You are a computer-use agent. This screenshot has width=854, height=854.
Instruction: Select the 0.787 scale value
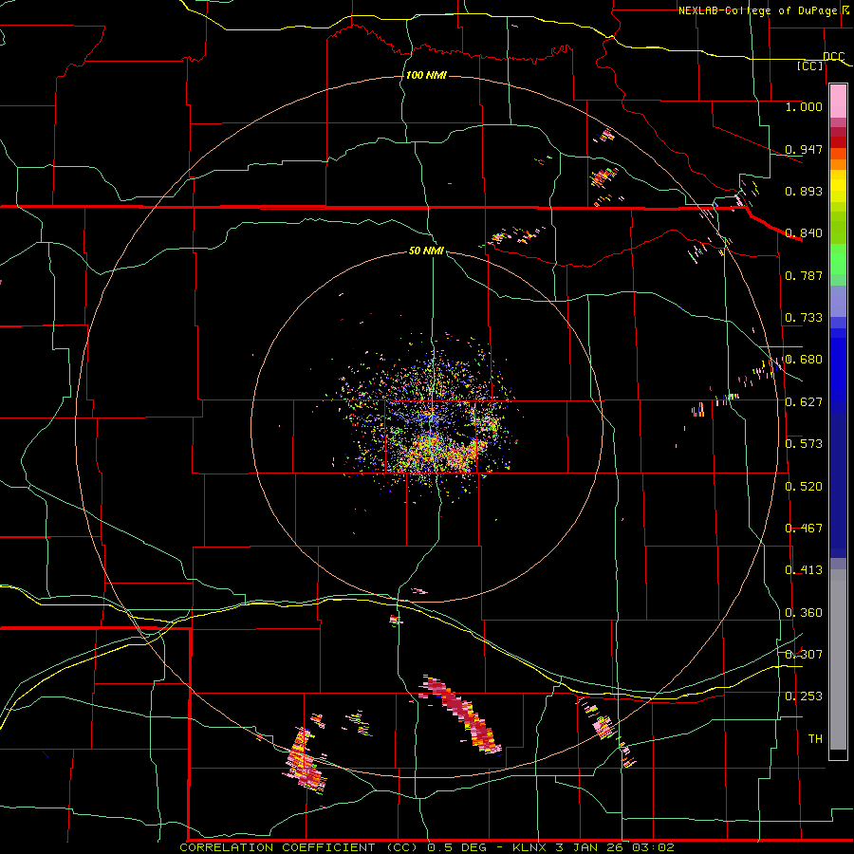804,275
